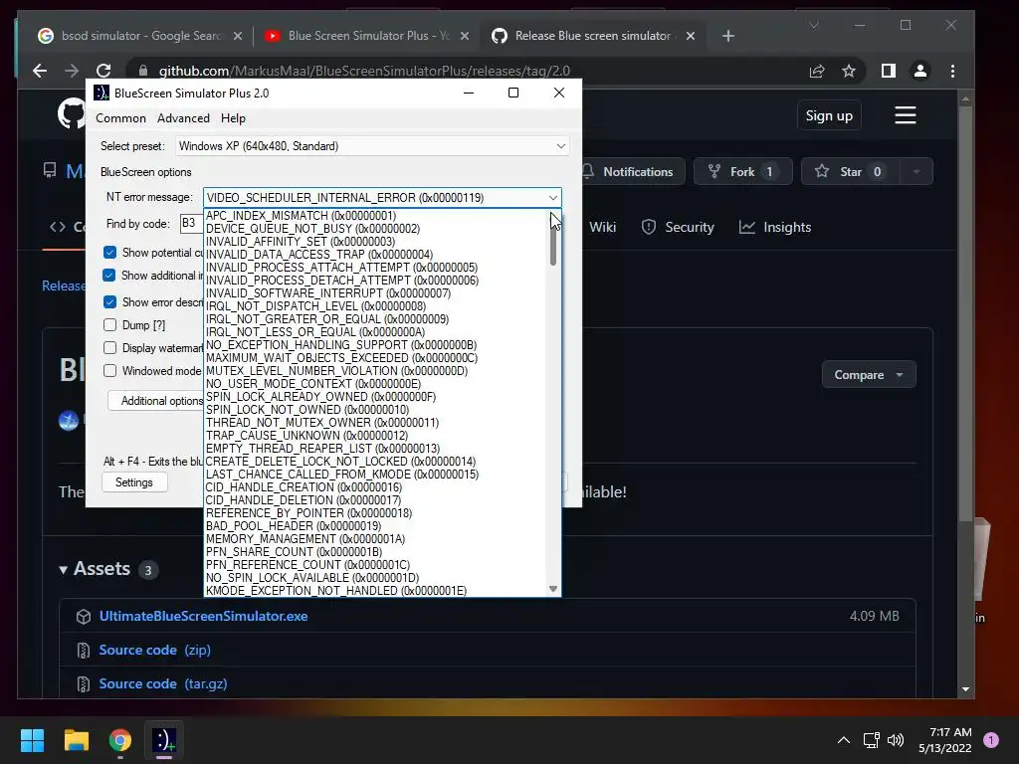1019x764 pixels.
Task: Close the Google Search bsod simulator tab
Action: coord(238,37)
